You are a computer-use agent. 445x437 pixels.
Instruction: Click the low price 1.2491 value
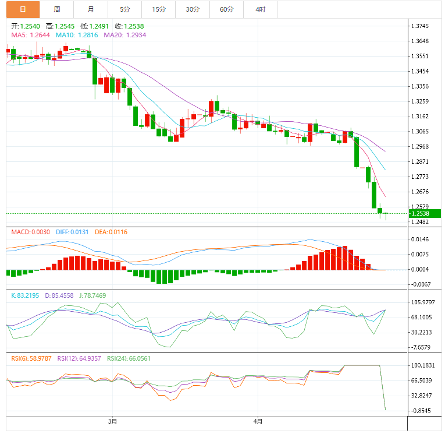click(x=99, y=26)
